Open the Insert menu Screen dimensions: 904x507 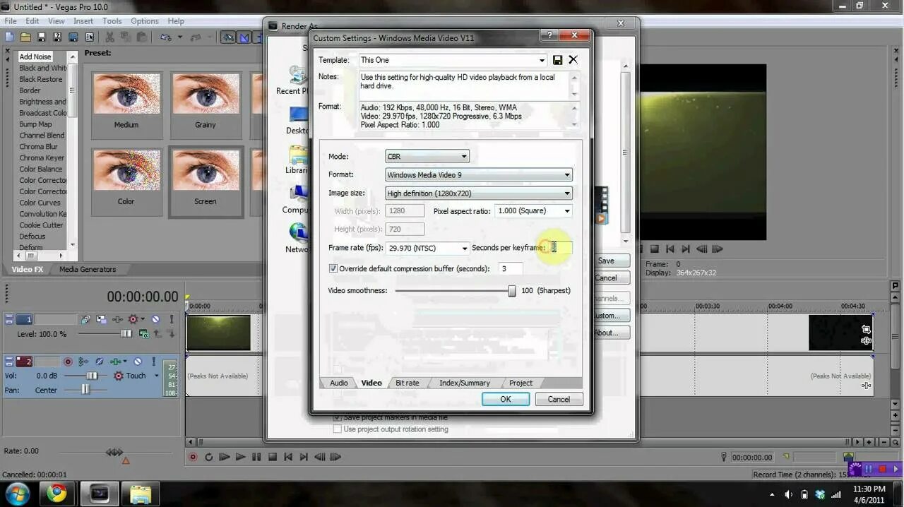click(83, 21)
